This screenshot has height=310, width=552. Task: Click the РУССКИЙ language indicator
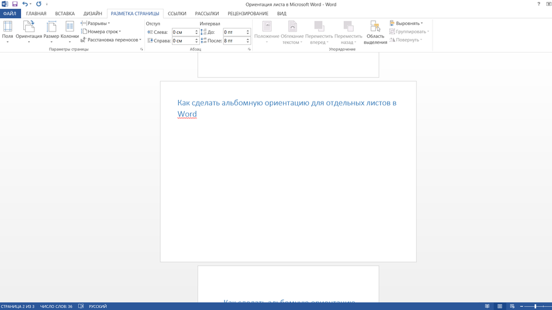(x=98, y=306)
